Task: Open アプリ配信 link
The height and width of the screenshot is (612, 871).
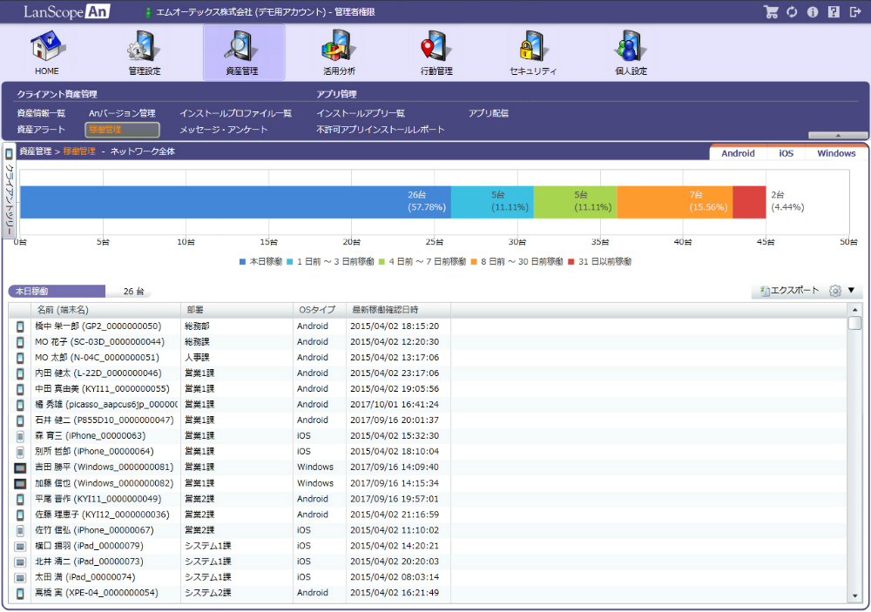Action: [489, 113]
